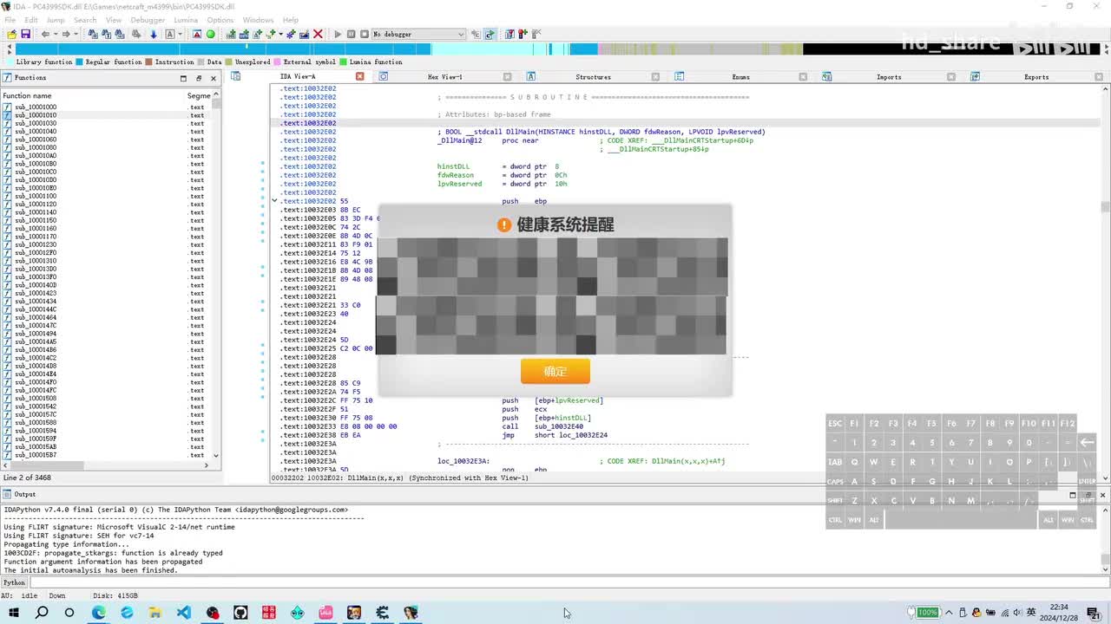Open the Options menu

pyautogui.click(x=220, y=20)
